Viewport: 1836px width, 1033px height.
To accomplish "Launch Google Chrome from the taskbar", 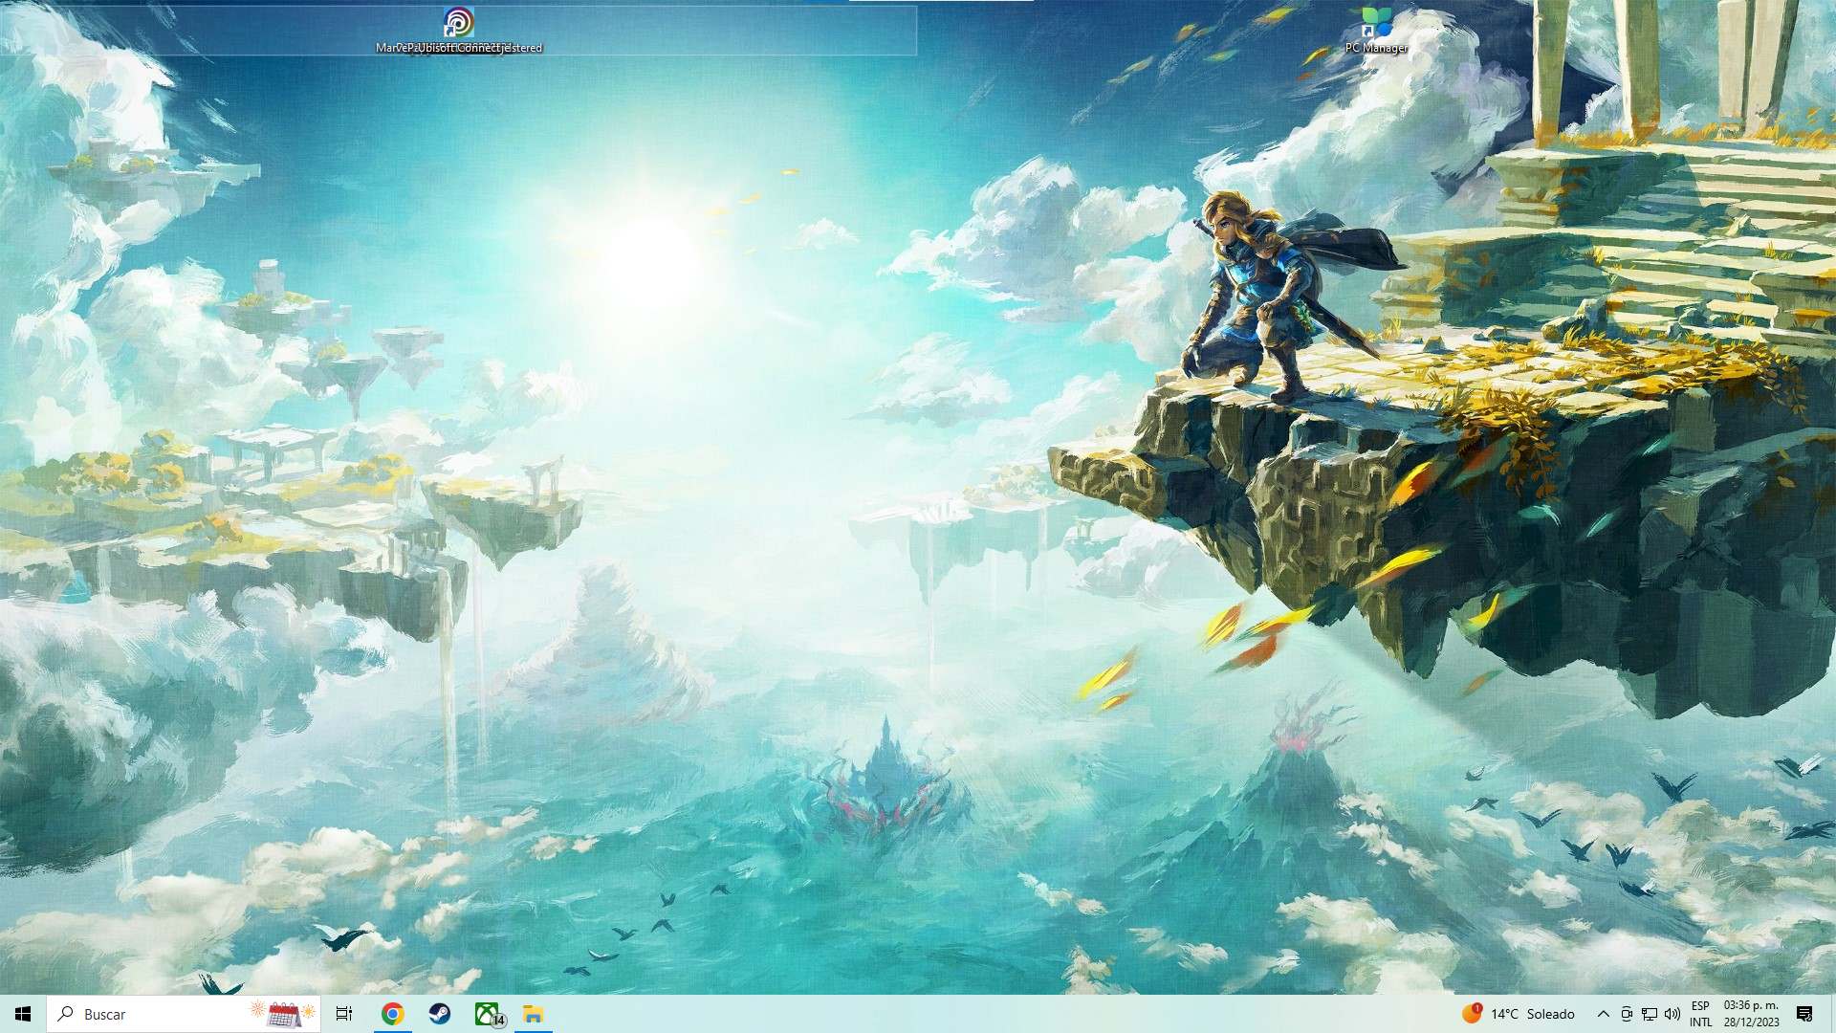I will [x=392, y=1014].
